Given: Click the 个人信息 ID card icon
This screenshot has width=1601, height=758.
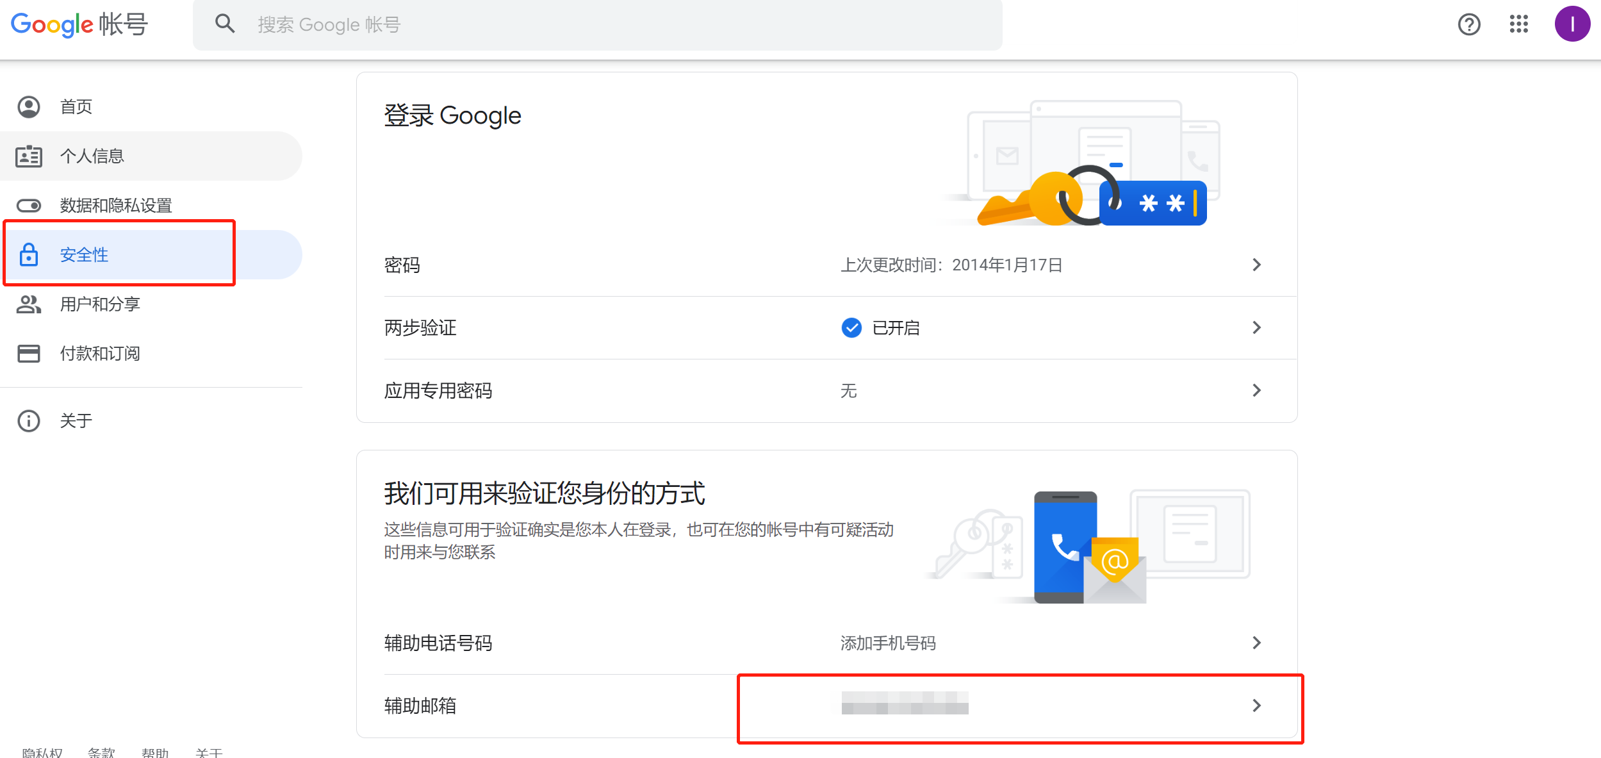Looking at the screenshot, I should (x=29, y=156).
